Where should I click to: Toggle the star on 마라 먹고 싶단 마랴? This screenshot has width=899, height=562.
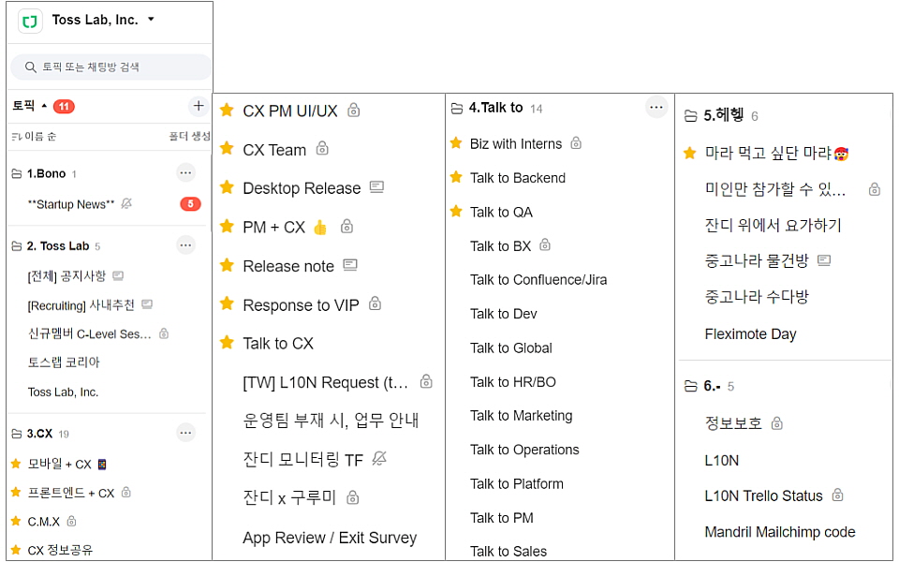pyautogui.click(x=690, y=153)
